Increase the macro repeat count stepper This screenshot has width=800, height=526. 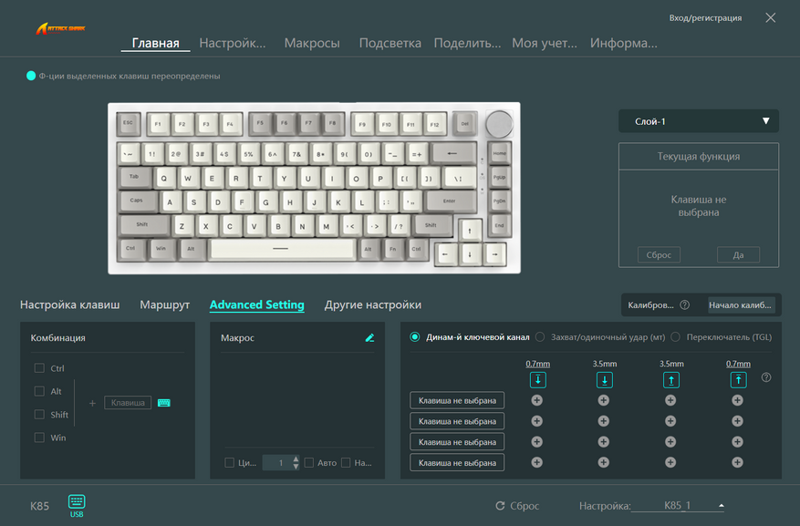tap(296, 459)
